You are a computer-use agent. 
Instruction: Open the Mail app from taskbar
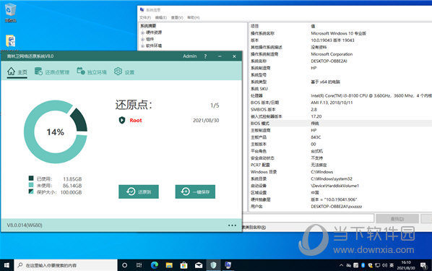[199, 265]
